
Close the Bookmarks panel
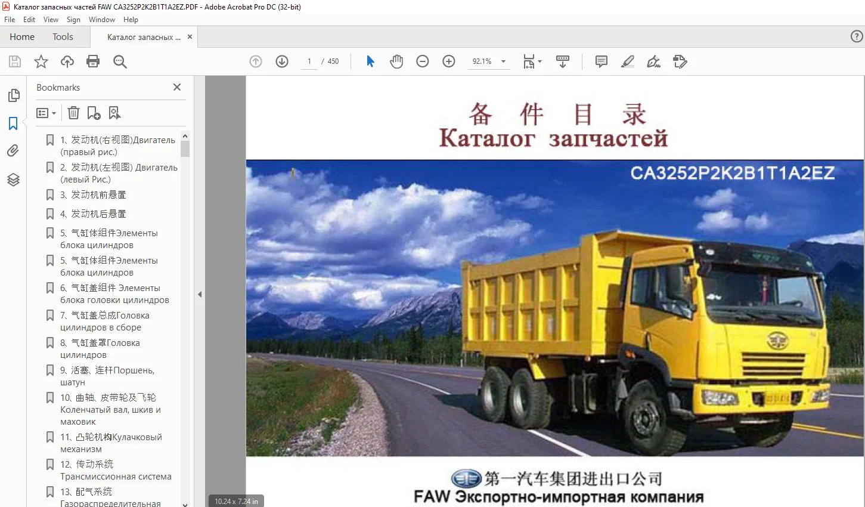click(x=177, y=87)
